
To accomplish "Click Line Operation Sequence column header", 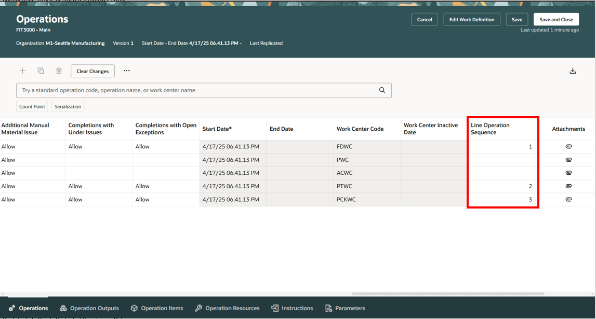I will (502, 129).
